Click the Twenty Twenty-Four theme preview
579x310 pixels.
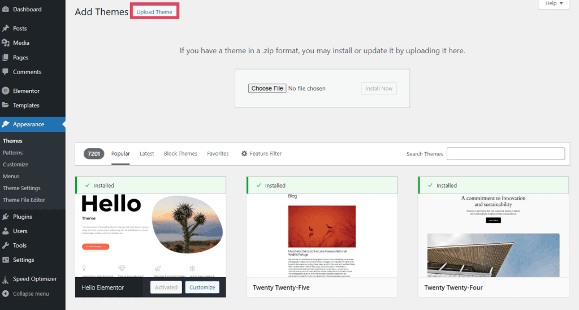493,235
